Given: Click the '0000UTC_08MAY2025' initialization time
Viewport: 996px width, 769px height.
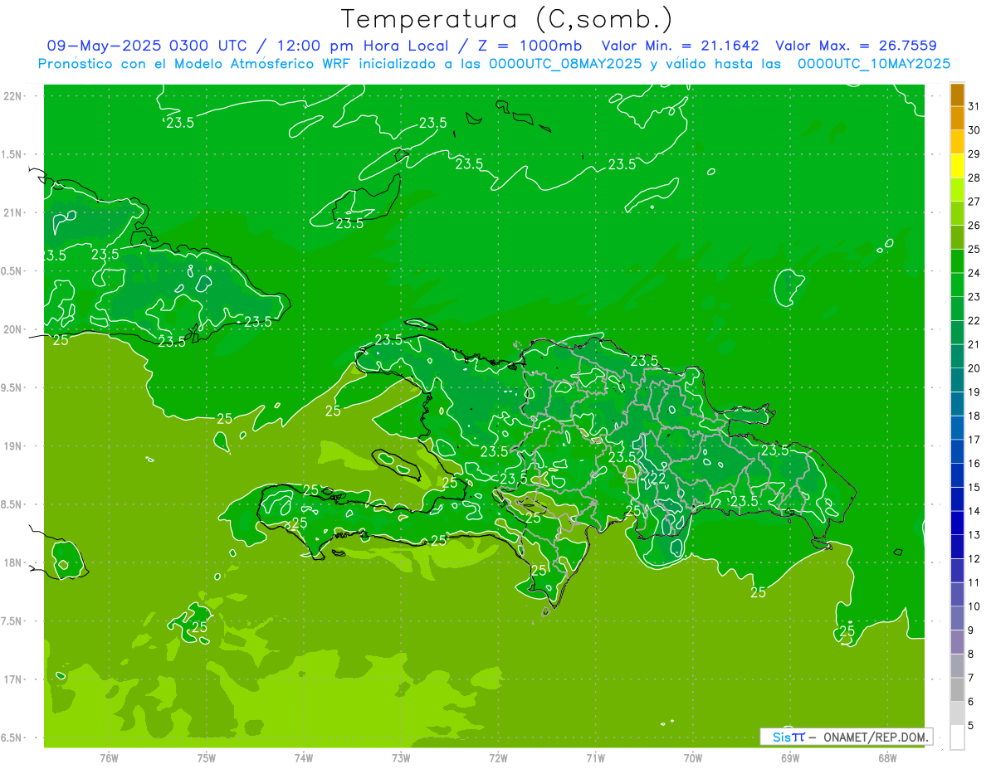Looking at the screenshot, I should [565, 64].
